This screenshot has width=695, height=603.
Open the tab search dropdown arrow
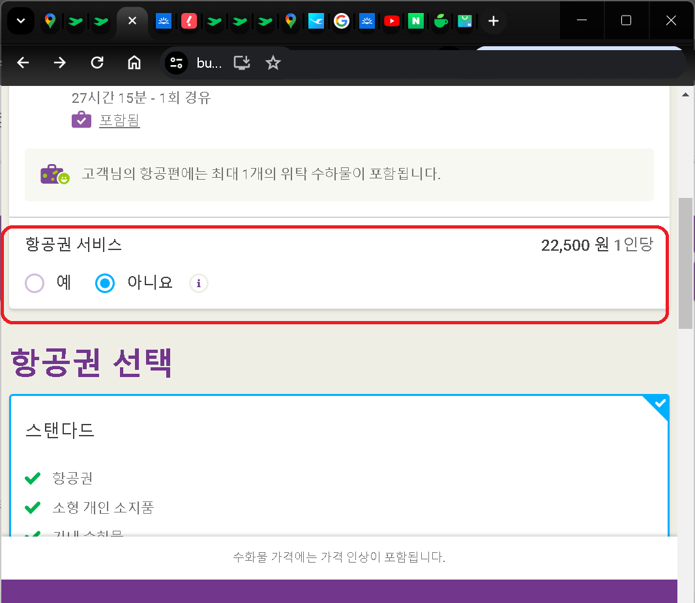[x=20, y=21]
